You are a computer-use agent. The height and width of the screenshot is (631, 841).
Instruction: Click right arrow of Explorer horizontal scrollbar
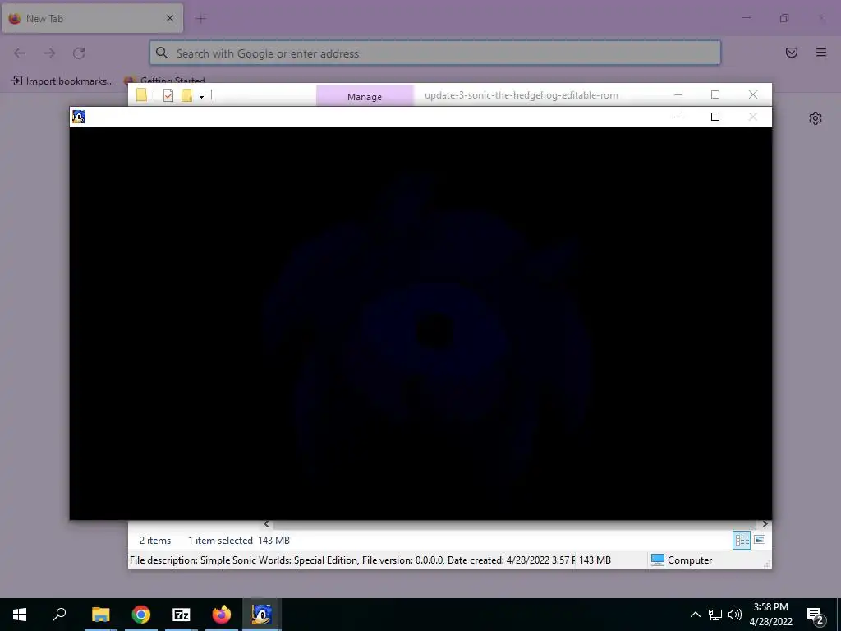point(765,523)
